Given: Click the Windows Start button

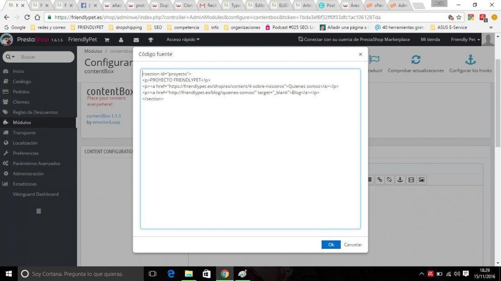Looking at the screenshot, I should click(x=9, y=274).
